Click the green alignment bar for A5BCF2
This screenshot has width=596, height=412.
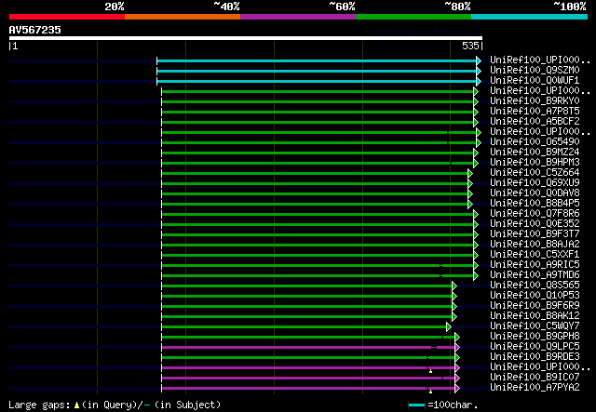click(x=318, y=122)
